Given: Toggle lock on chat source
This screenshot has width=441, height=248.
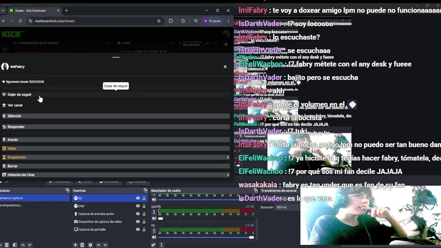Looking at the screenshot, I should pos(144,206).
